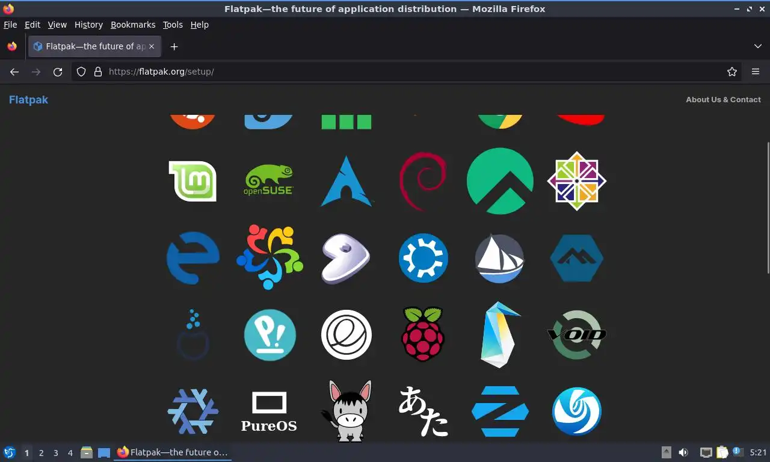Select the Void Linux logo
This screenshot has width=770, height=462.
tap(576, 335)
